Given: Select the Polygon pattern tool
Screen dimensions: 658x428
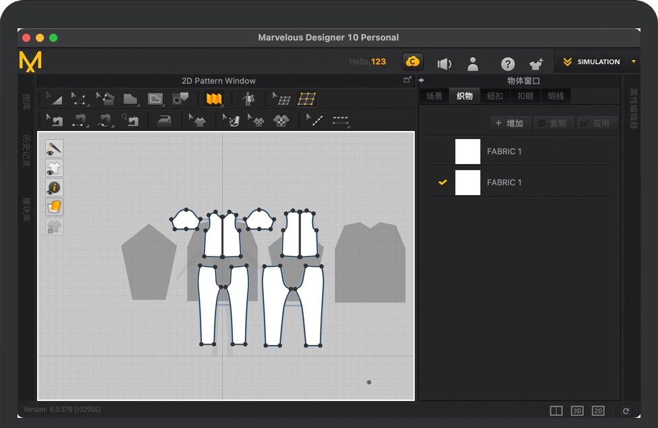Looking at the screenshot, I should (130, 99).
